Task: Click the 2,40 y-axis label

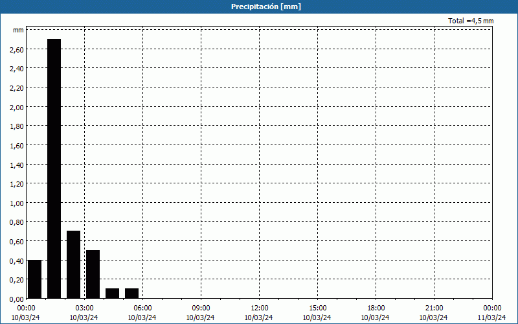Action: pyautogui.click(x=17, y=69)
